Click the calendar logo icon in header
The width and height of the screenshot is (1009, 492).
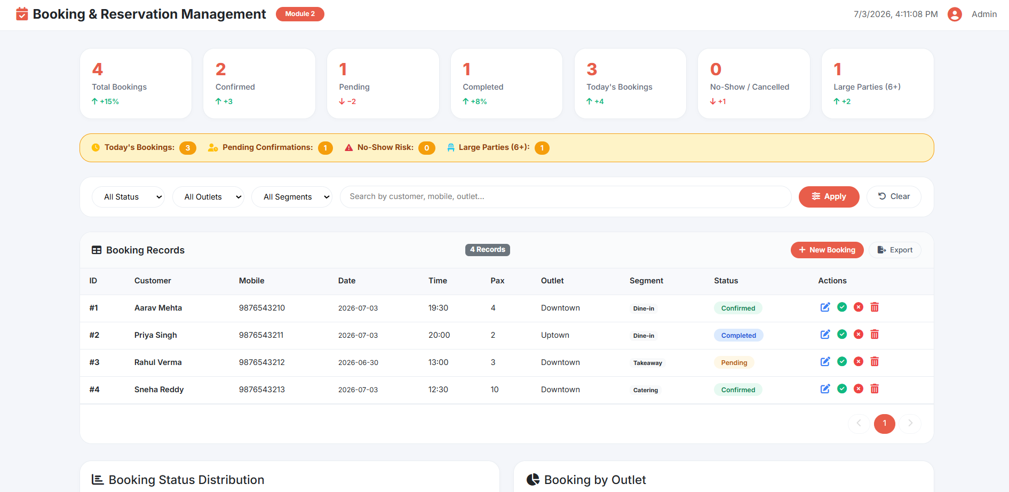pos(22,14)
